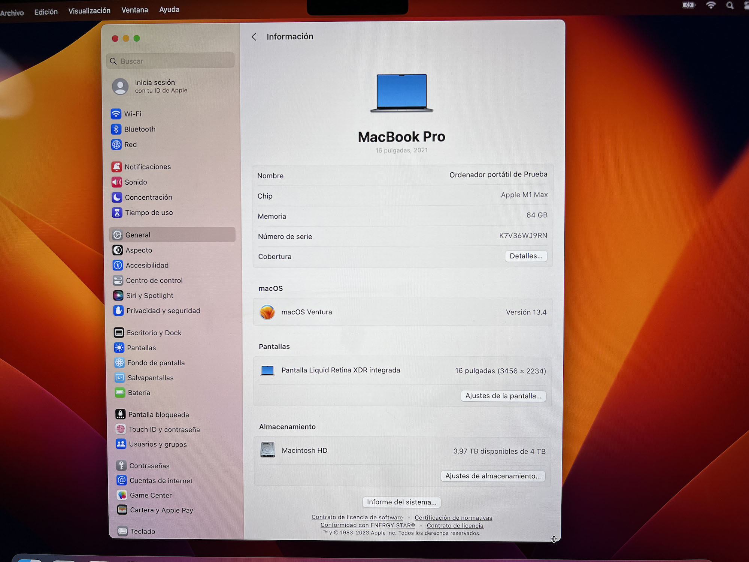749x562 pixels.
Task: Click serial number K7V36WJ9RN
Action: click(523, 236)
